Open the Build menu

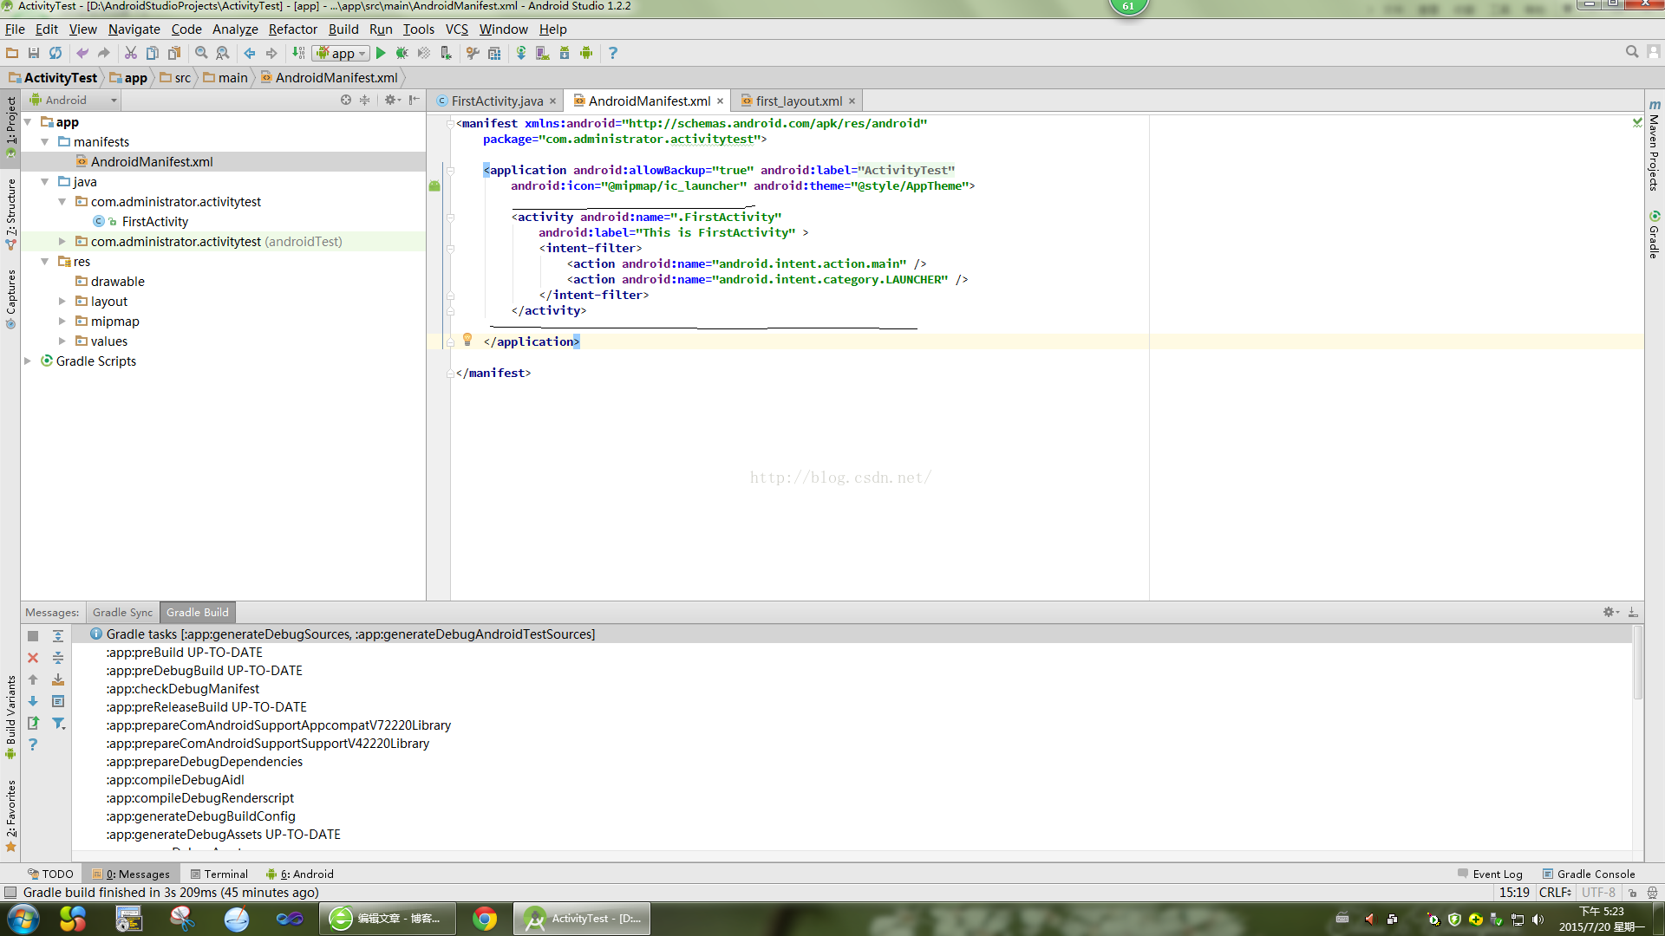pyautogui.click(x=343, y=29)
